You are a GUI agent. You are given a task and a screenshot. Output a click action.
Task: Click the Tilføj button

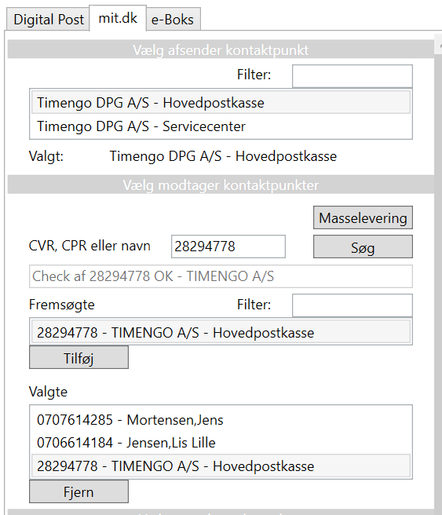click(79, 357)
